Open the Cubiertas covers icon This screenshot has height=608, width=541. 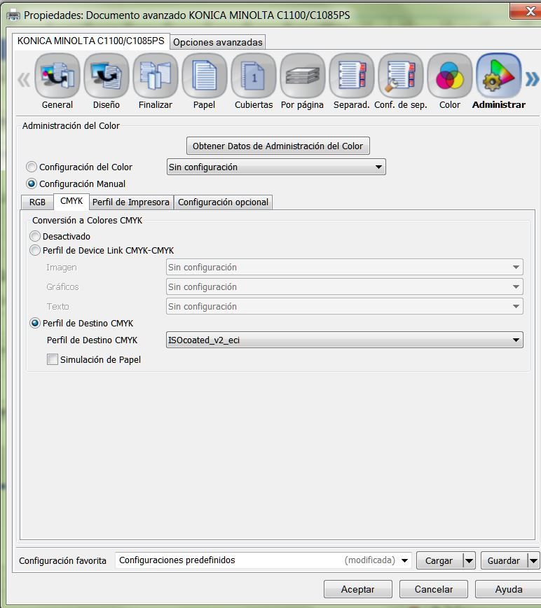click(254, 76)
